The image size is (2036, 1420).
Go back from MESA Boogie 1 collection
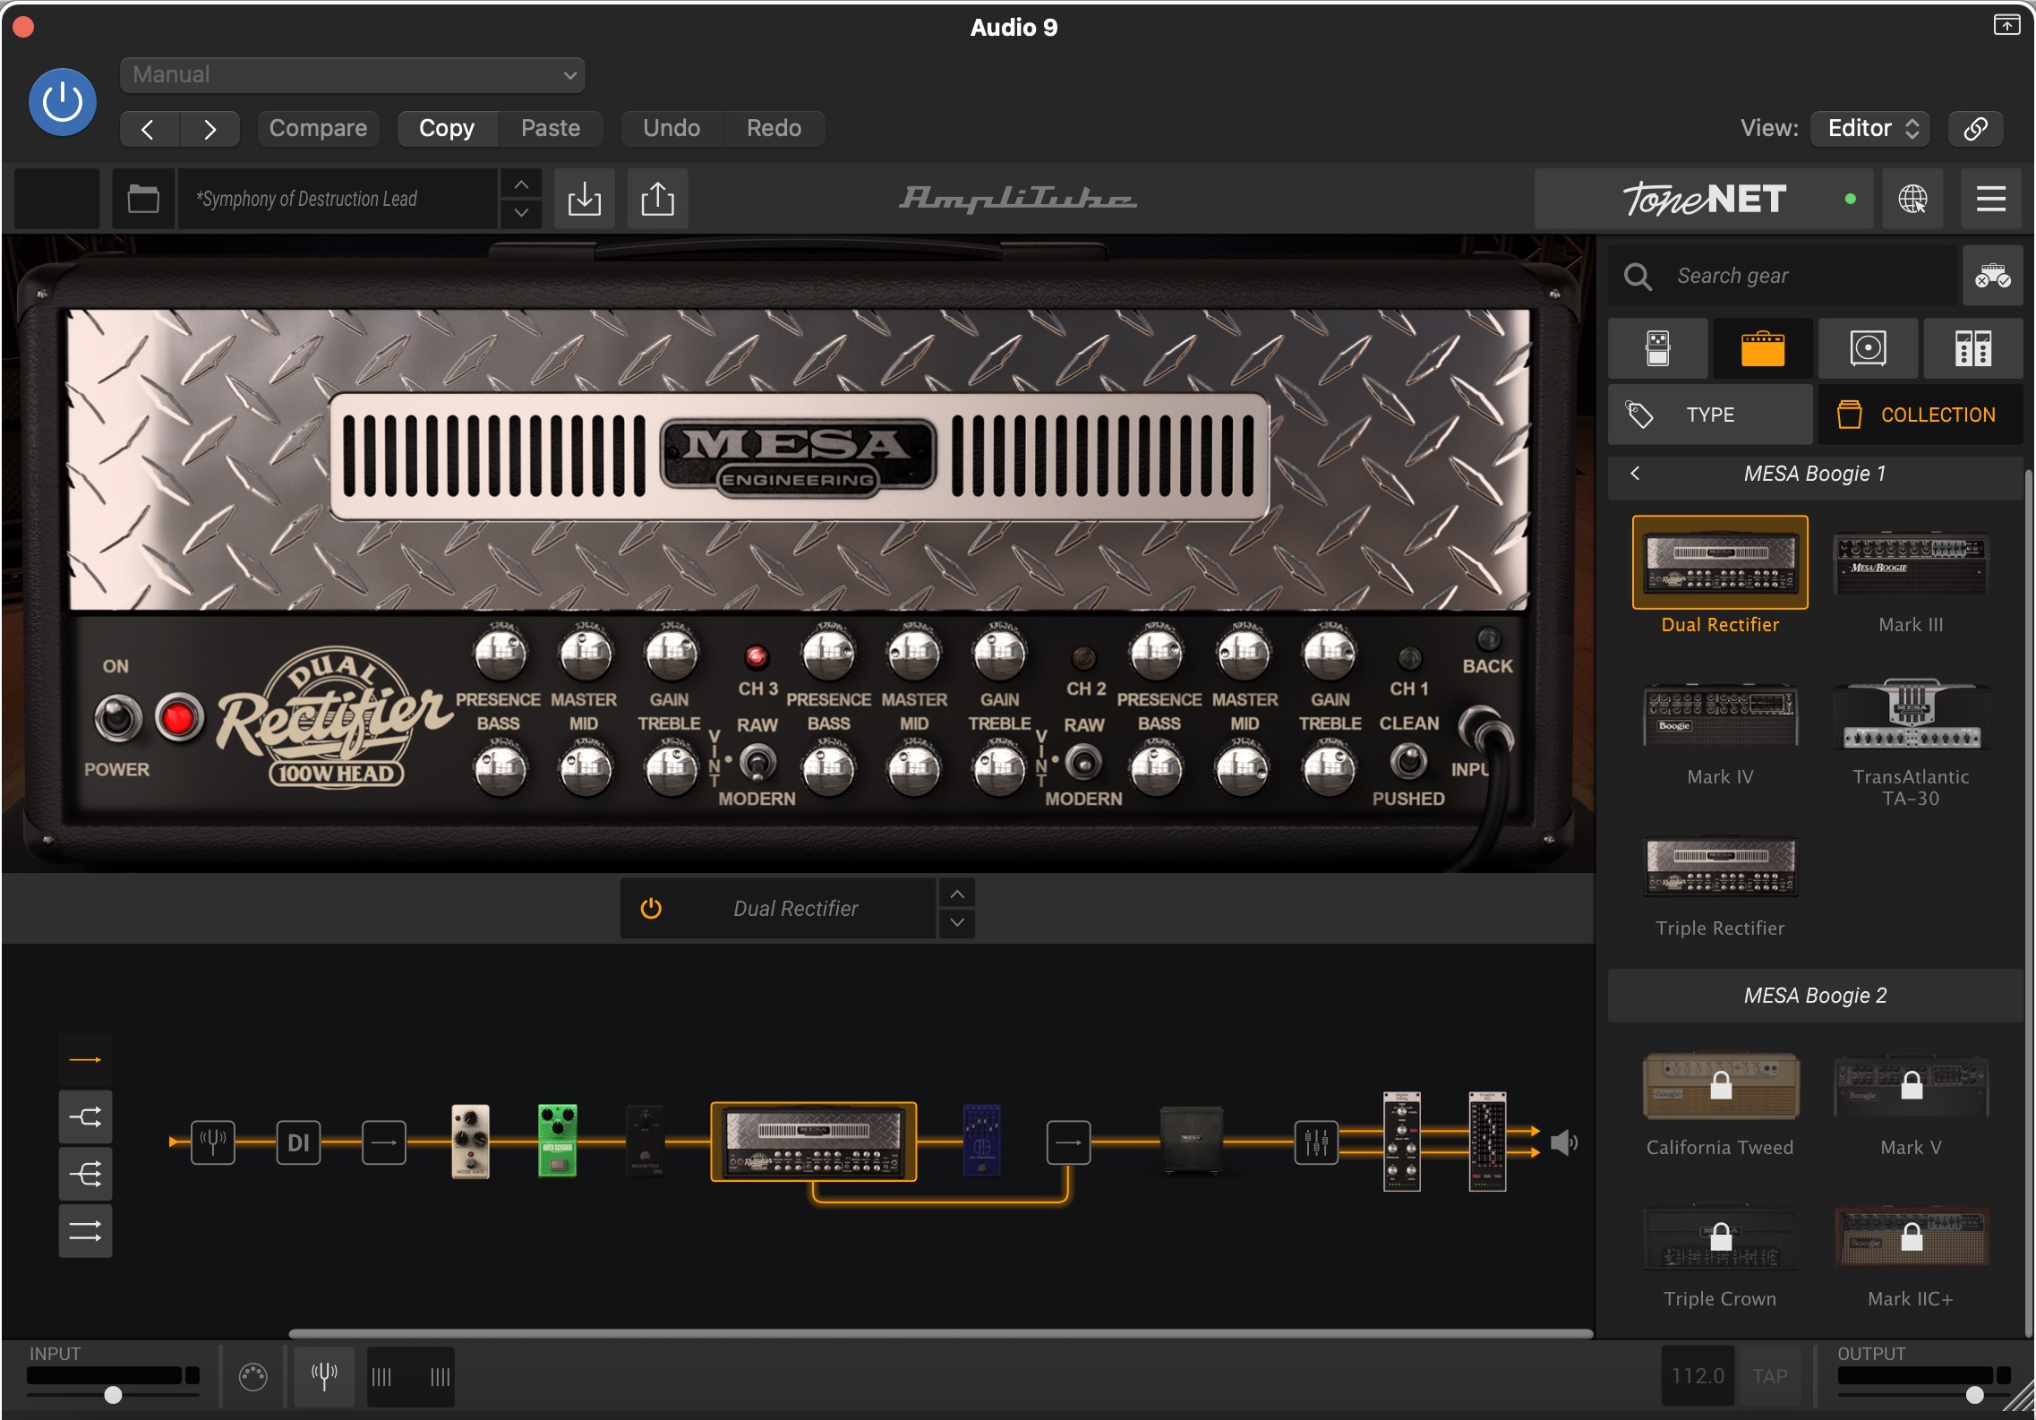[1636, 474]
